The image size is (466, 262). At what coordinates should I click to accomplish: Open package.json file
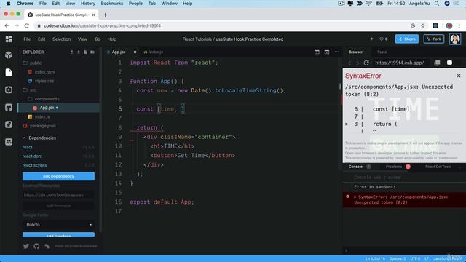42,126
